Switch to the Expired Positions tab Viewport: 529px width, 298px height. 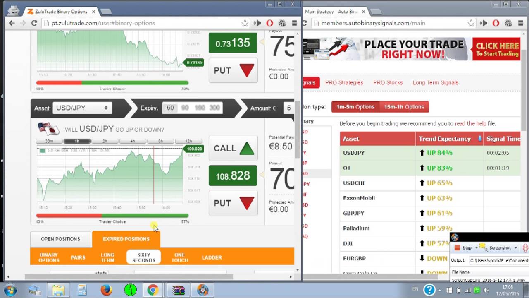126,239
